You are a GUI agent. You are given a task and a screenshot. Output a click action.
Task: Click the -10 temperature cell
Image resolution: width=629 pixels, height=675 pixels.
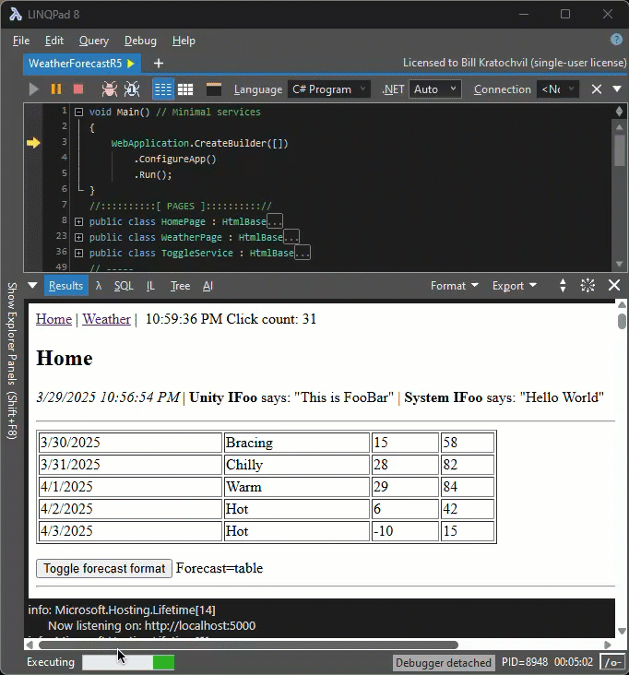pyautogui.click(x=405, y=531)
